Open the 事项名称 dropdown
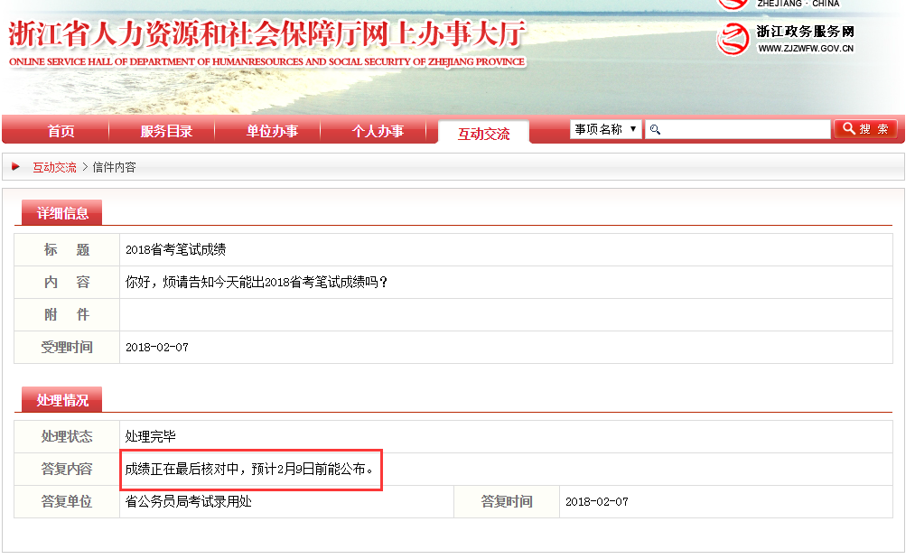915x559 pixels. tap(605, 129)
